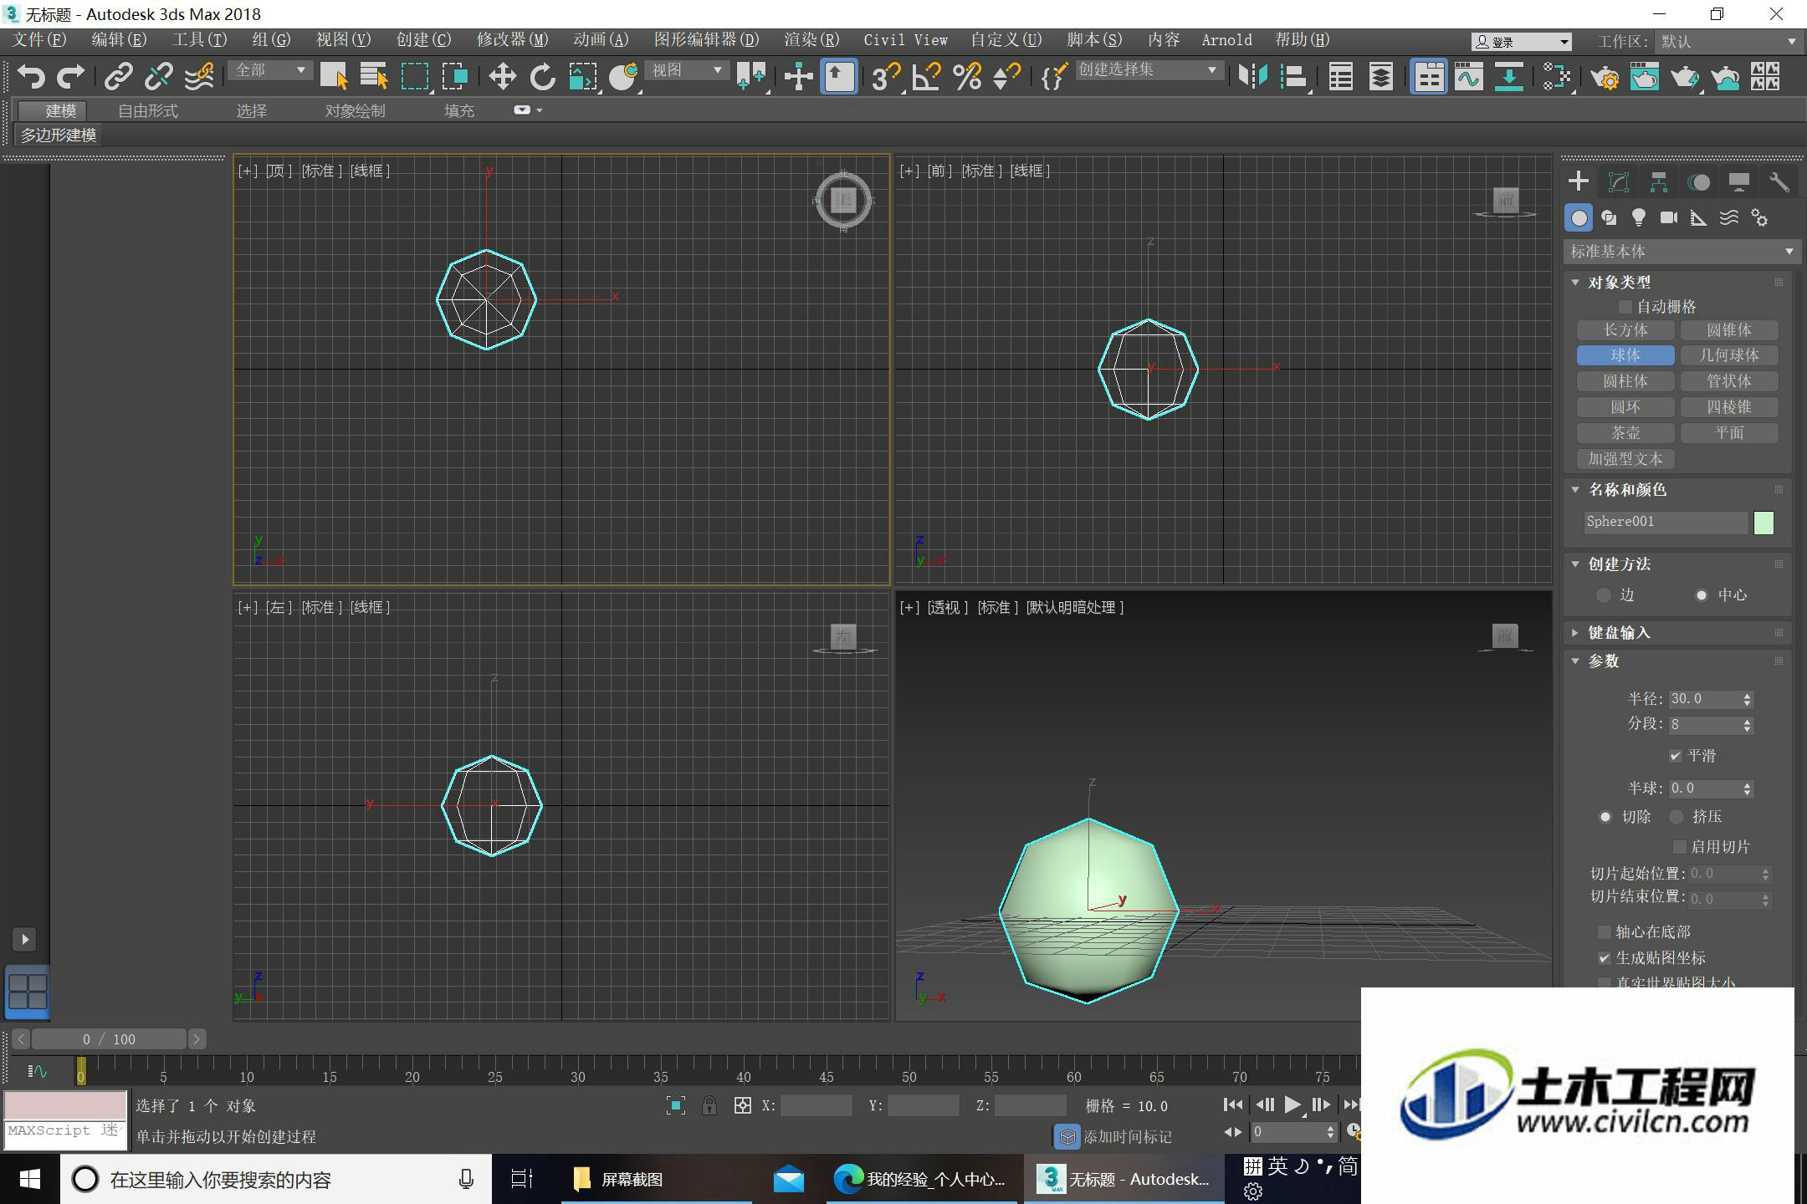
Task: Select the Move tool
Action: point(502,77)
